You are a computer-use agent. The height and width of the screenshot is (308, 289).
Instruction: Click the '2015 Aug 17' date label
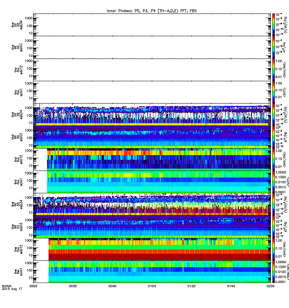tap(12, 289)
